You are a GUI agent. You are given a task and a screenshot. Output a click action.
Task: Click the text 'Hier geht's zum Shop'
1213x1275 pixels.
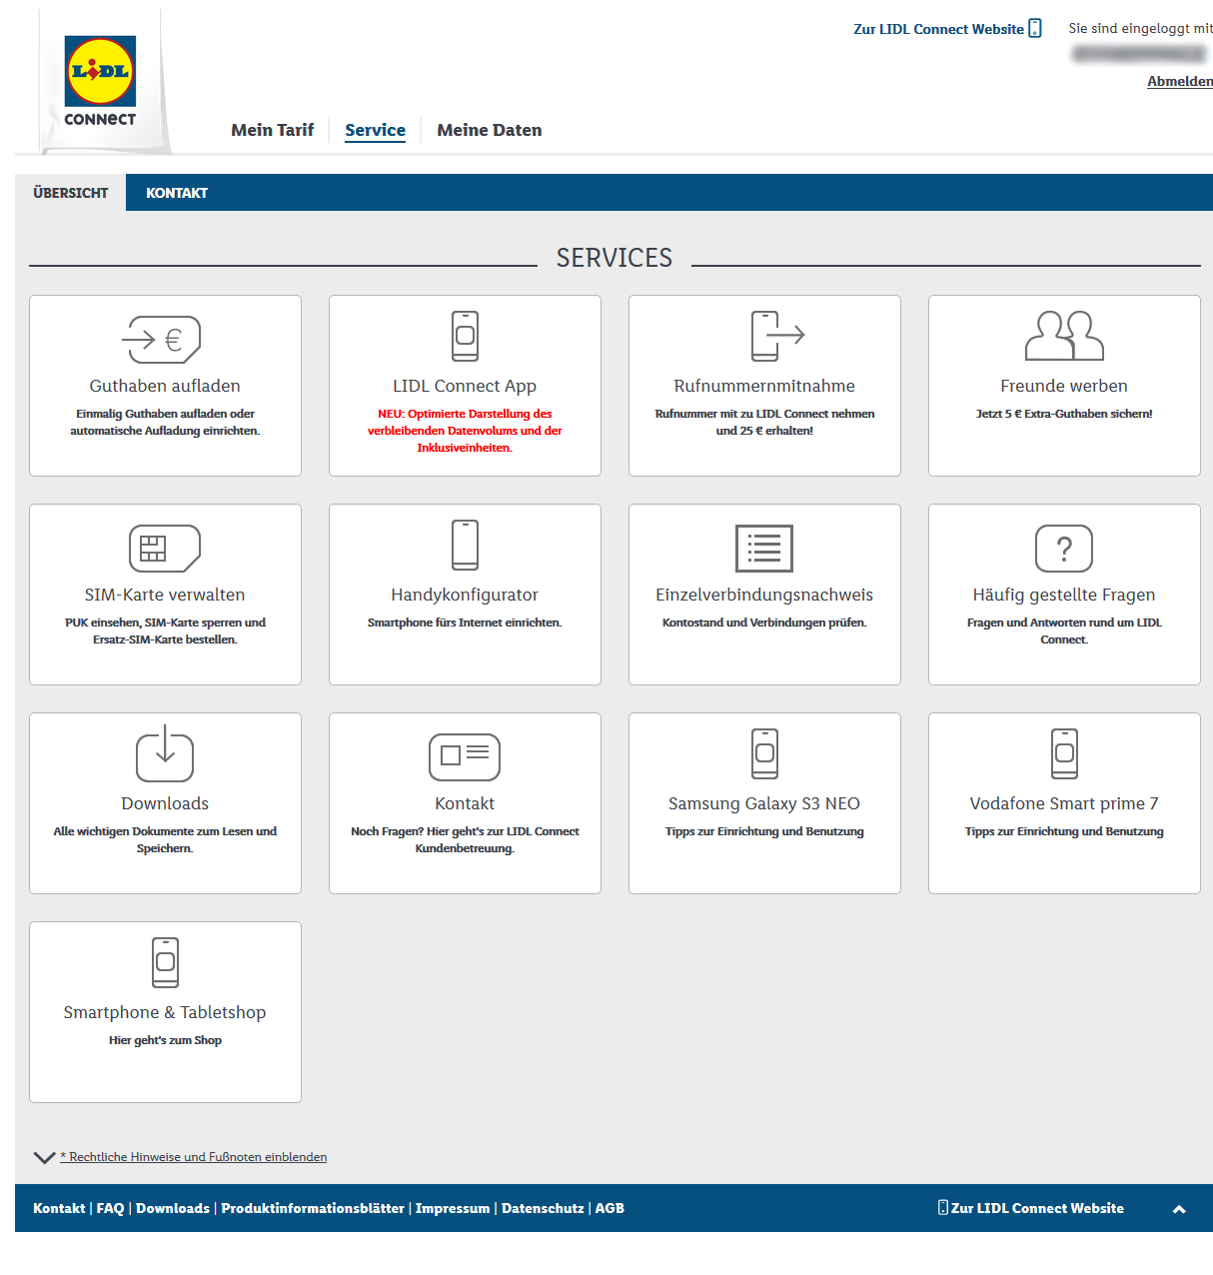[165, 1040]
